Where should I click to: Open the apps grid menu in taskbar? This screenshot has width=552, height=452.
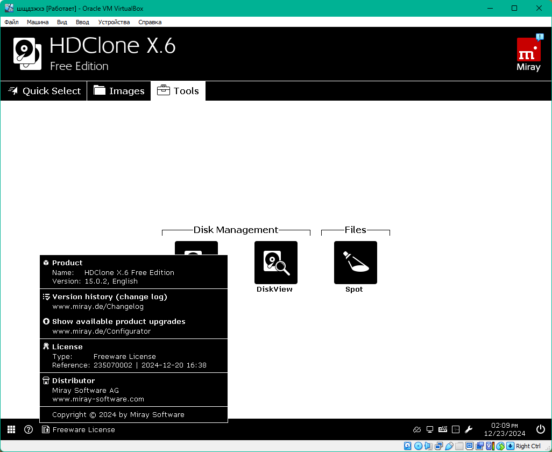pyautogui.click(x=11, y=429)
